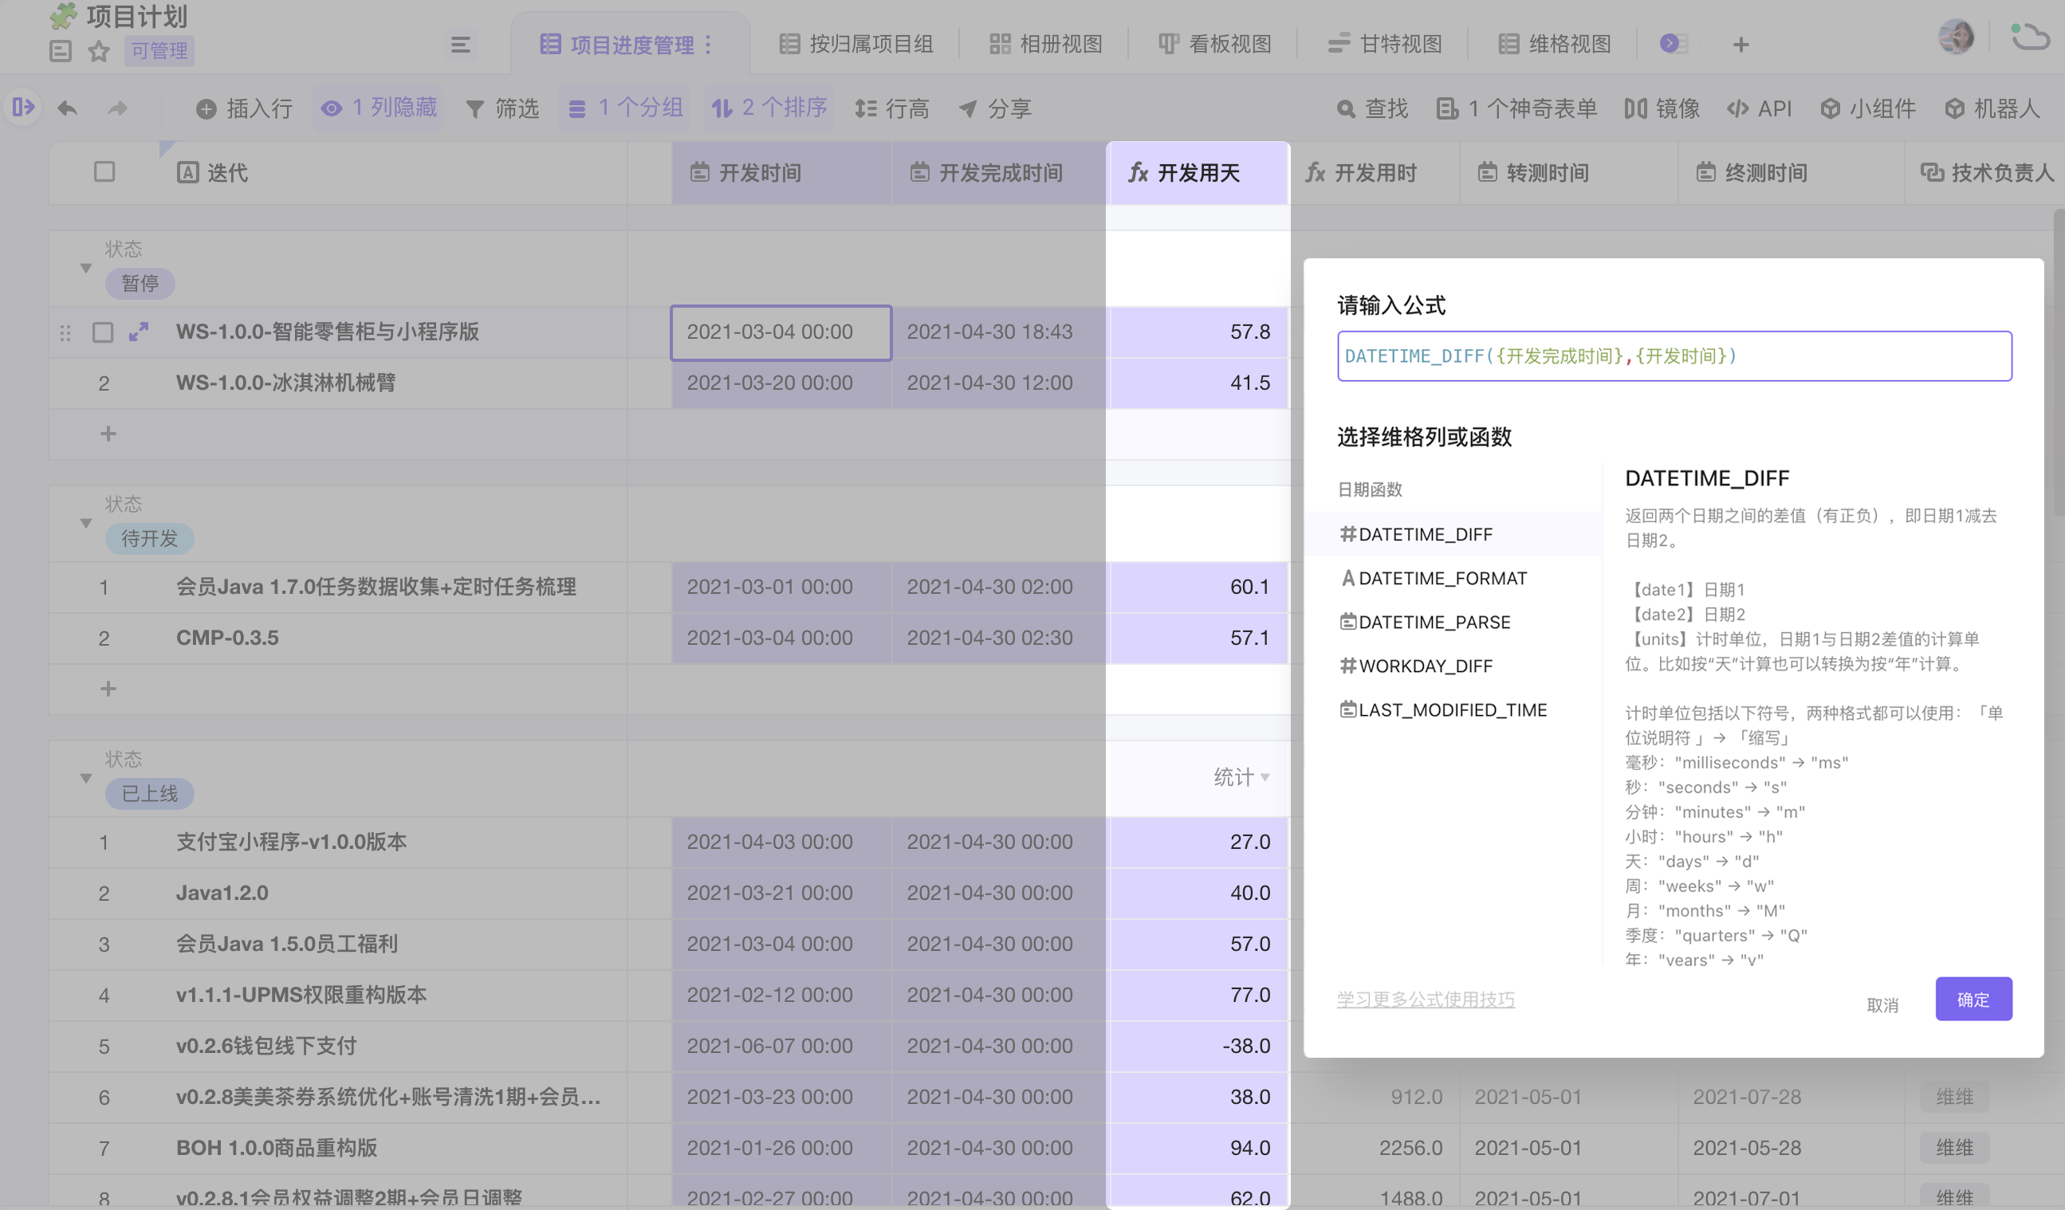Check the WS-1.0.0-智能零售柜与小程序版 row checkbox
This screenshot has height=1210, width=2065.
(x=102, y=332)
